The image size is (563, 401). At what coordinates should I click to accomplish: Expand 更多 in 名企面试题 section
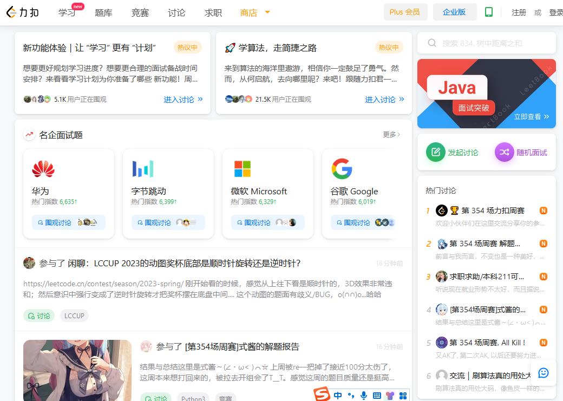(391, 135)
